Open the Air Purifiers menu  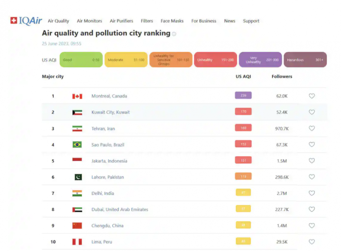pos(121,21)
